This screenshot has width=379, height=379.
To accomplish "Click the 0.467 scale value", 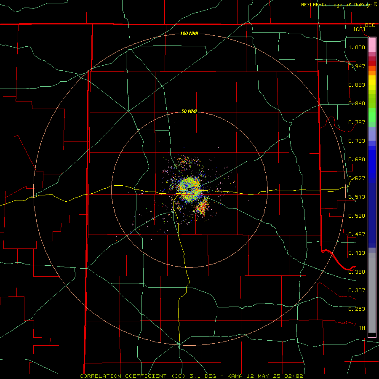I will (357, 235).
